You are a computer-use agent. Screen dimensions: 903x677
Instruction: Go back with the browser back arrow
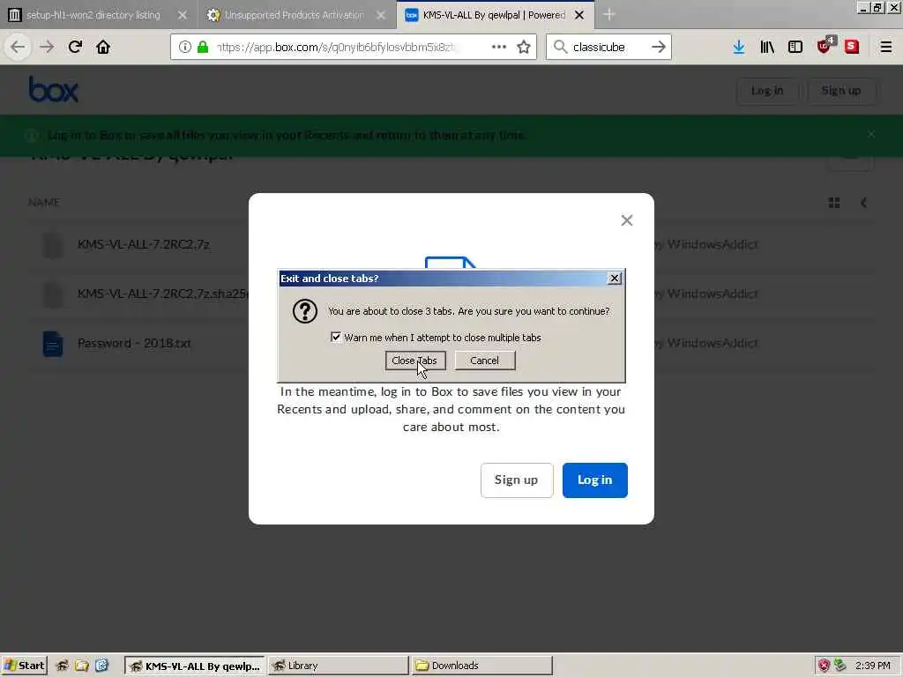(x=18, y=47)
